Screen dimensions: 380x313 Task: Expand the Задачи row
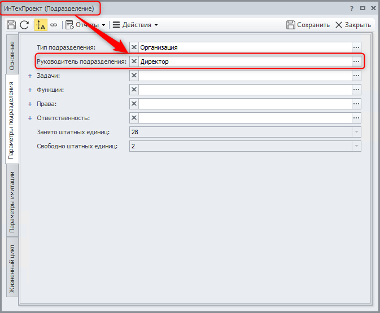[30, 76]
